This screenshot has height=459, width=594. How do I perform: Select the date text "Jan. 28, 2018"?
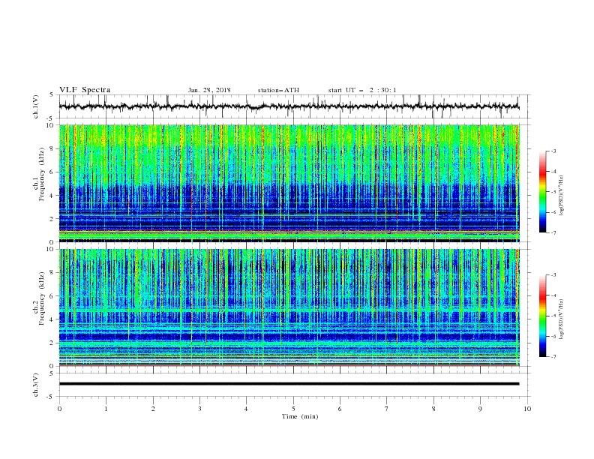pos(209,90)
